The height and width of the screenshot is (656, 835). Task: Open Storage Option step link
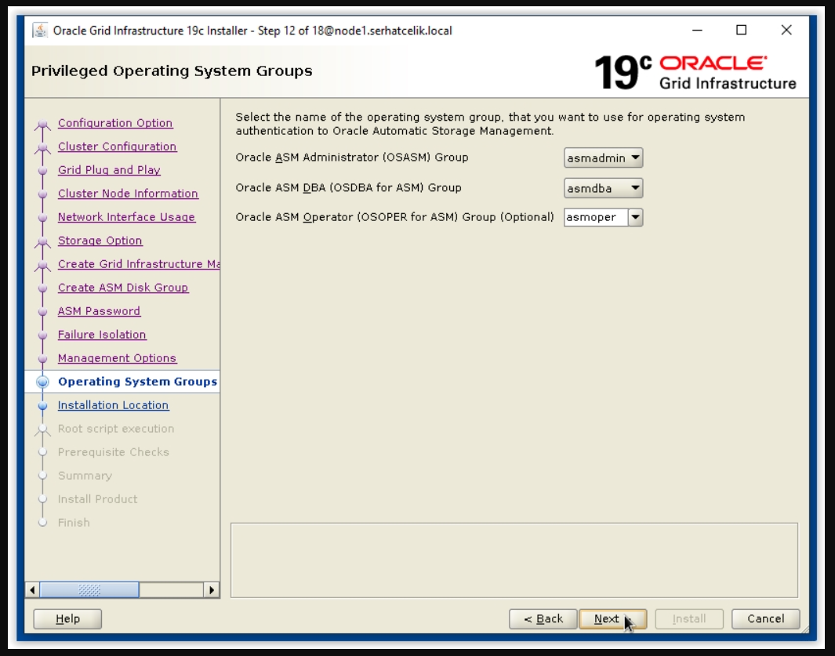100,240
